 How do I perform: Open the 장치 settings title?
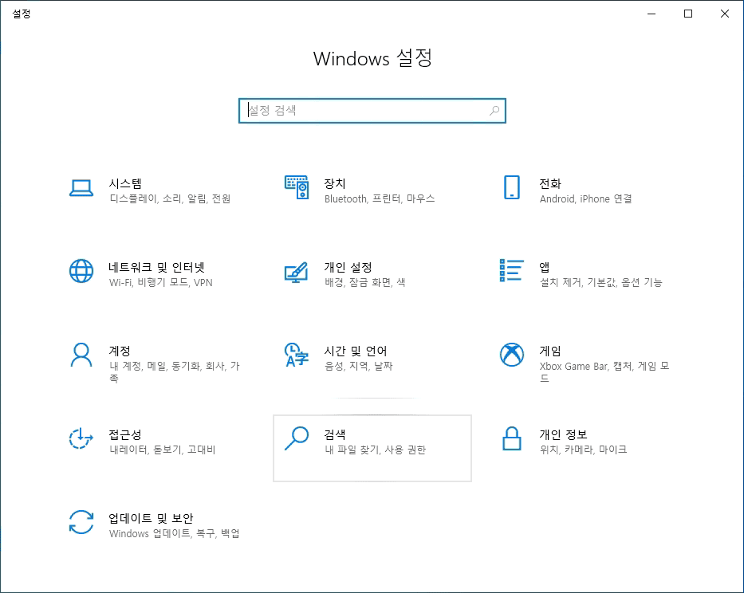point(335,183)
